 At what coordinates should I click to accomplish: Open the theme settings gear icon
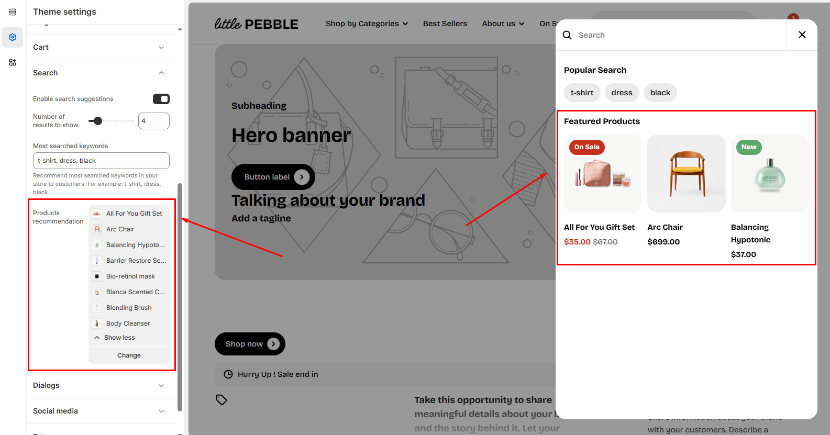pos(13,37)
